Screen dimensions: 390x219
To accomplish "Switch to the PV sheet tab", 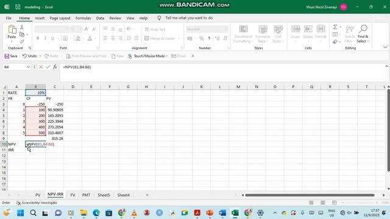I will pos(38,195).
